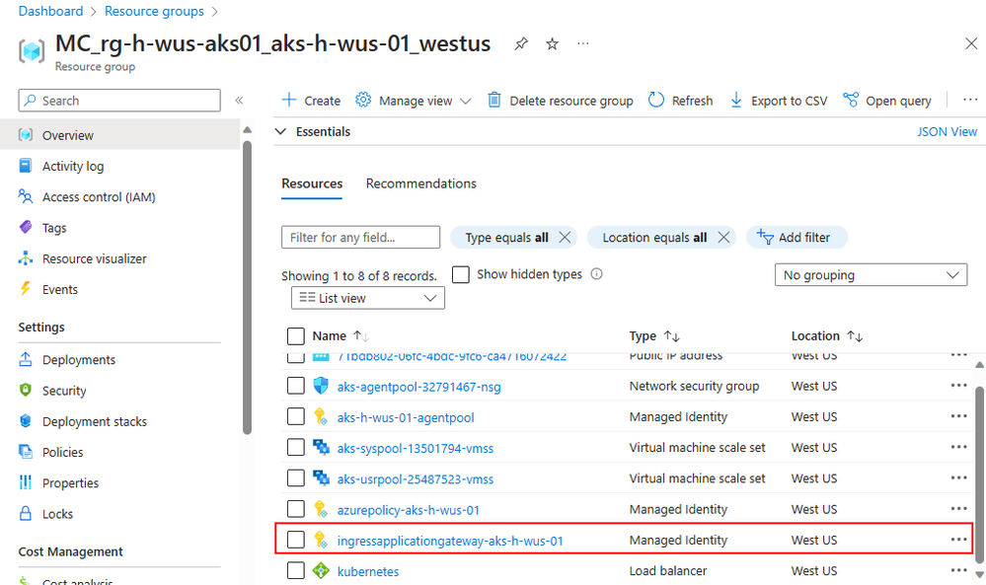Refresh the resource list

(680, 101)
